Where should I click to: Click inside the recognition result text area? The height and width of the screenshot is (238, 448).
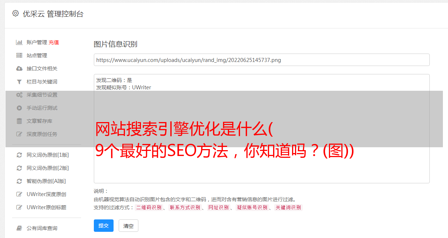point(261,128)
